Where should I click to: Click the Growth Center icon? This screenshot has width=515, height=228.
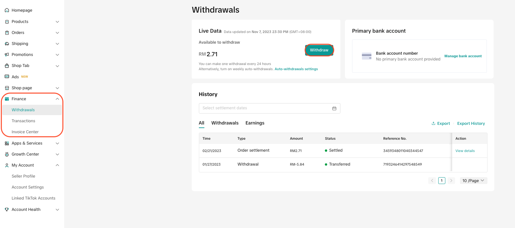coord(7,154)
